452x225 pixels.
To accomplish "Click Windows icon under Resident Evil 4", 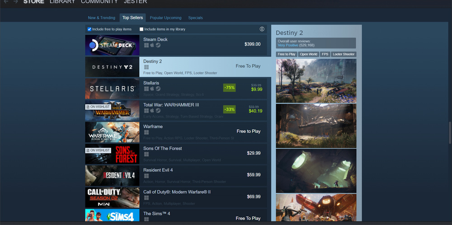I will click(x=146, y=176).
